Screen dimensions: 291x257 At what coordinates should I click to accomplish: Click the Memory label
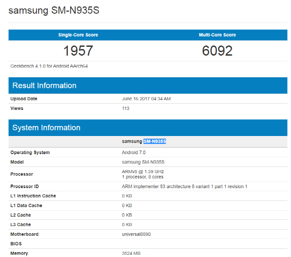19,253
